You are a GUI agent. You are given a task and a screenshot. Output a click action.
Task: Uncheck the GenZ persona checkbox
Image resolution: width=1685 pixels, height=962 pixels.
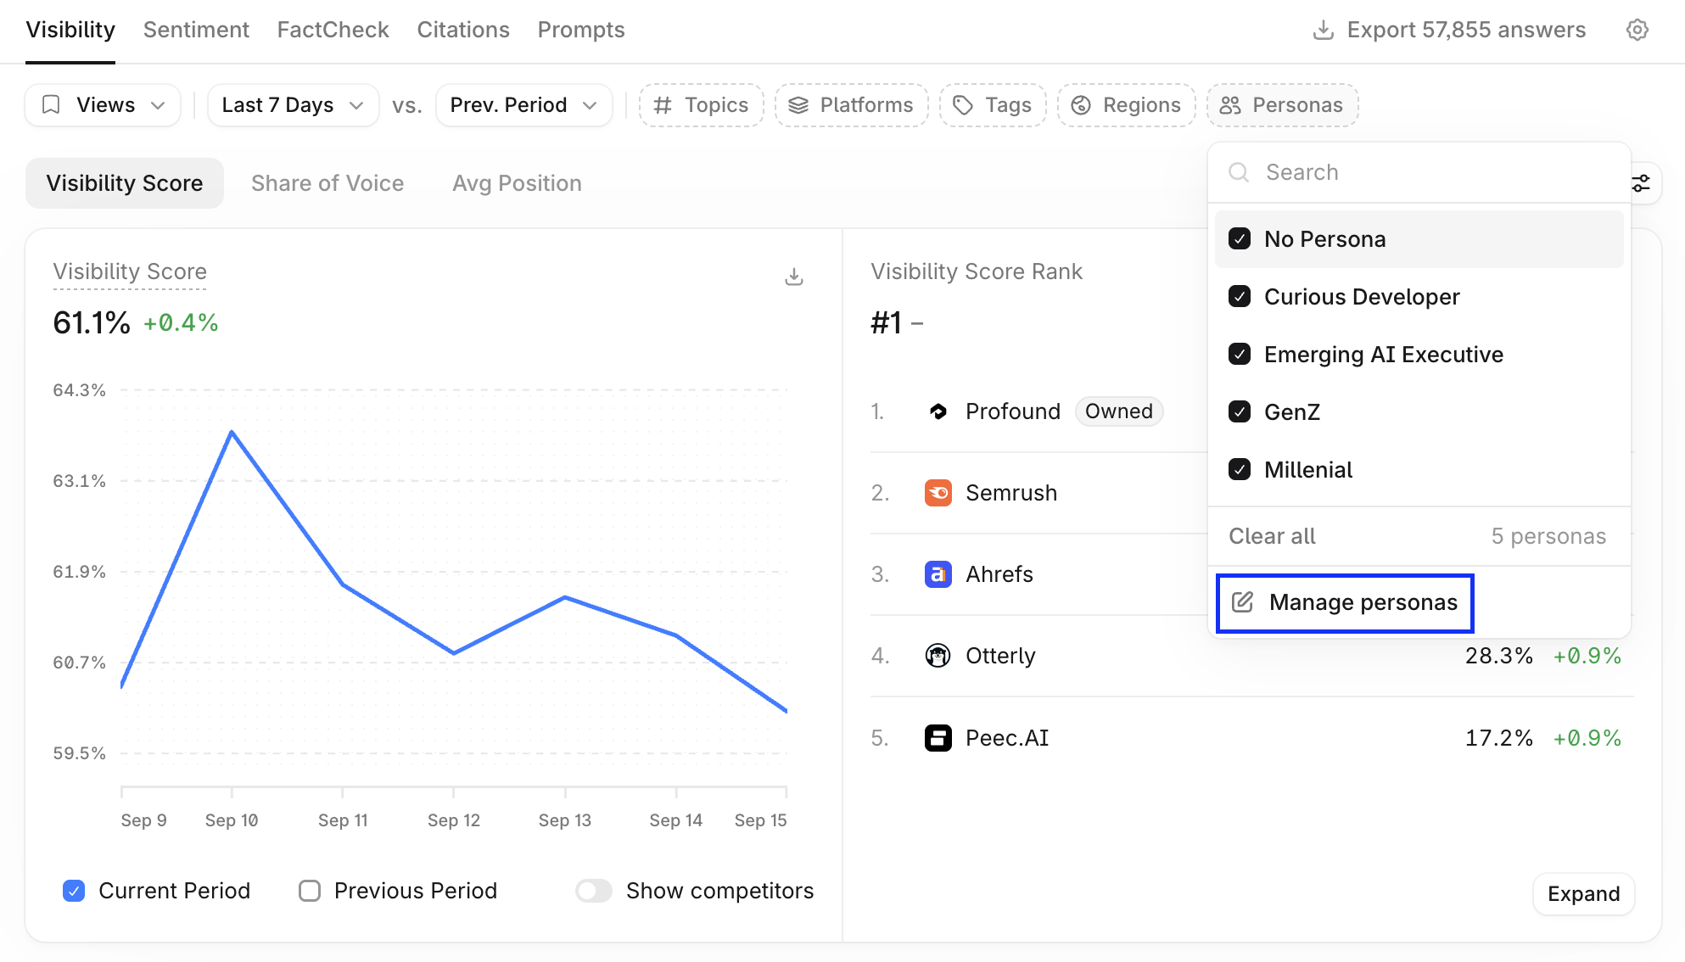(1240, 412)
